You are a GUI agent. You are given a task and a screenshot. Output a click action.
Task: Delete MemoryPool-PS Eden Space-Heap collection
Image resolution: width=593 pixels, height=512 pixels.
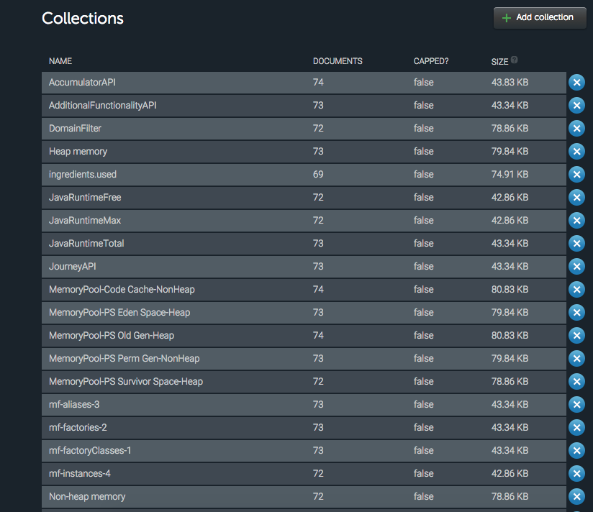point(576,313)
